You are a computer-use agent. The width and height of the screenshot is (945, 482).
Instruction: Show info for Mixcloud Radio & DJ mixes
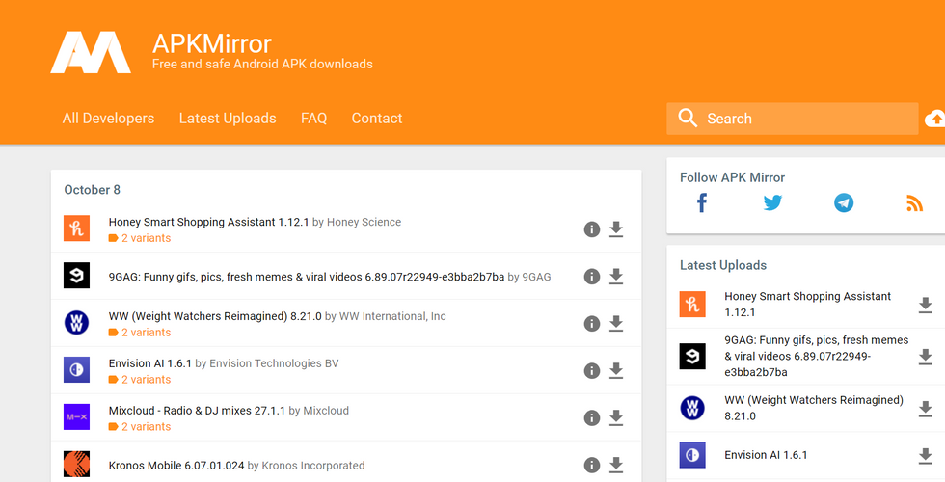pyautogui.click(x=592, y=417)
